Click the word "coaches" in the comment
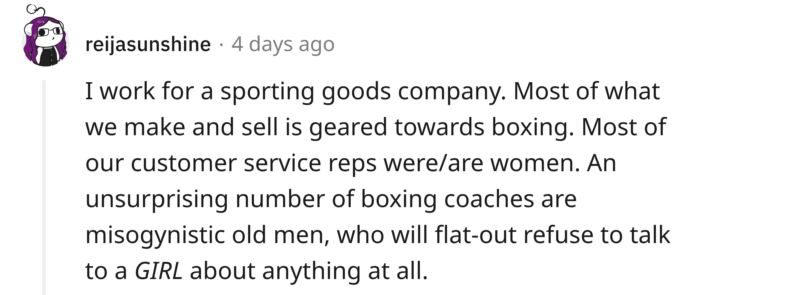The image size is (788, 295). [x=489, y=199]
